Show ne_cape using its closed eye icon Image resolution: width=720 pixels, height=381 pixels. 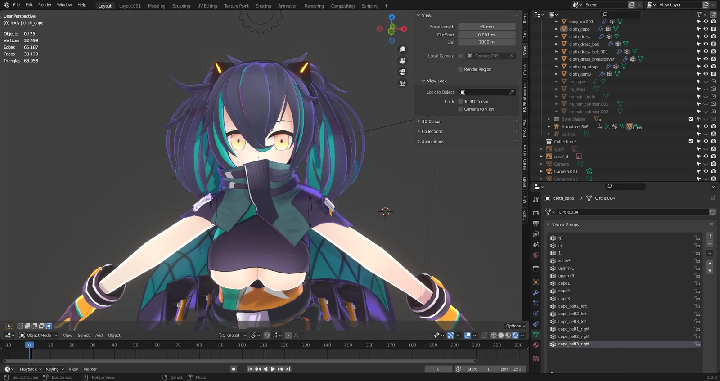click(706, 81)
